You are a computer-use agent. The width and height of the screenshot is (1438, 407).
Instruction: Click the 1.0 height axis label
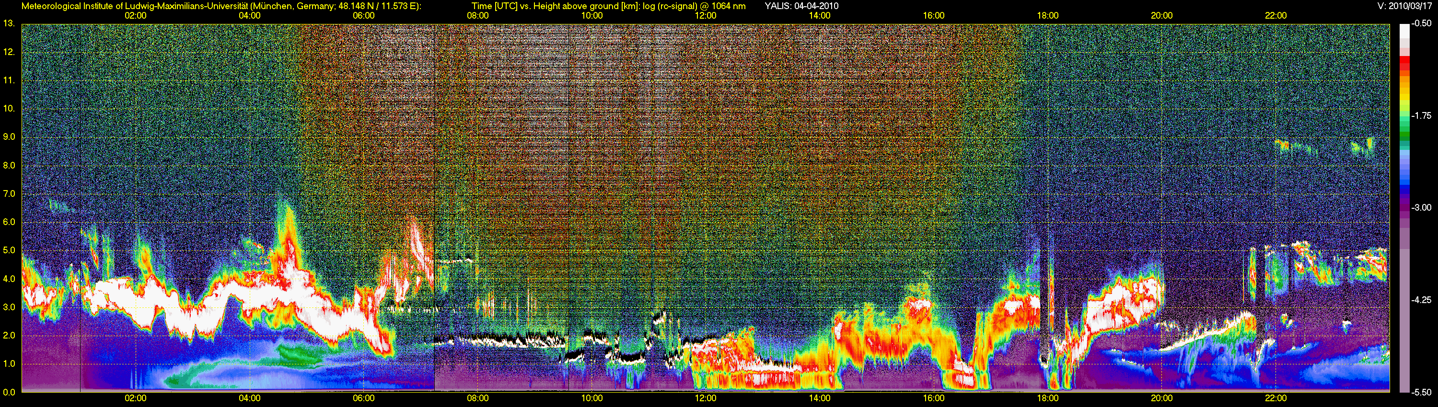coord(9,364)
